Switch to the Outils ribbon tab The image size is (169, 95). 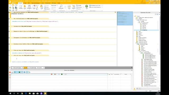coord(59,3)
